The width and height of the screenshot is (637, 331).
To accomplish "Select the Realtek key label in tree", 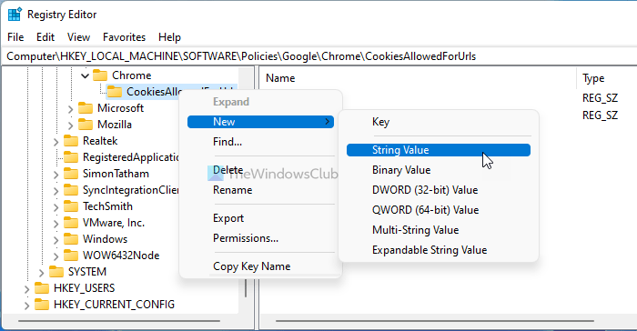I will point(100,141).
